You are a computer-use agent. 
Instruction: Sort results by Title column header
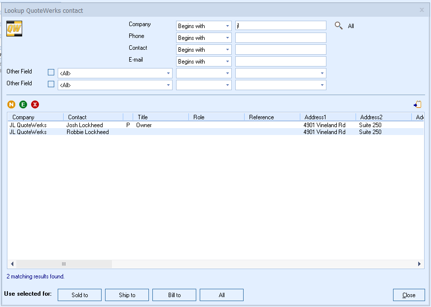[161, 117]
